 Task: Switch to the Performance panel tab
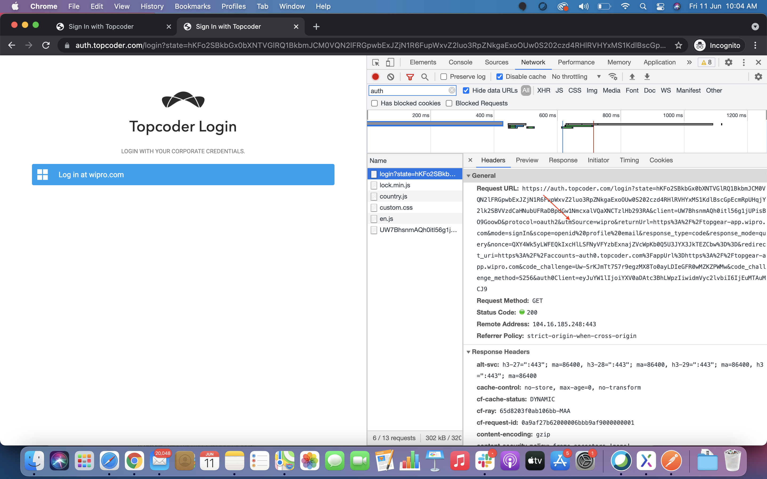tap(576, 62)
